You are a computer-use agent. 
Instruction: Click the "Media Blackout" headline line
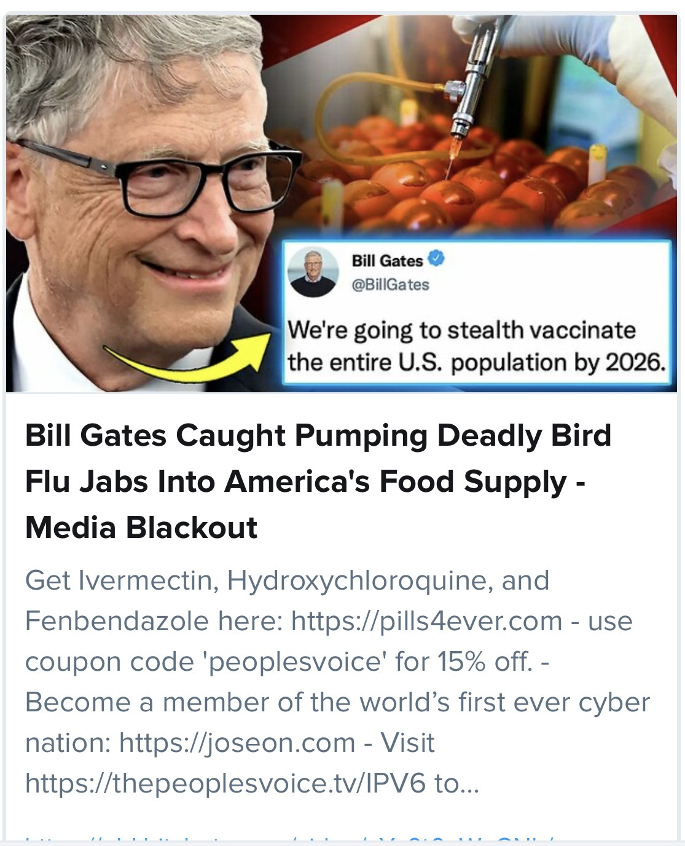[141, 528]
